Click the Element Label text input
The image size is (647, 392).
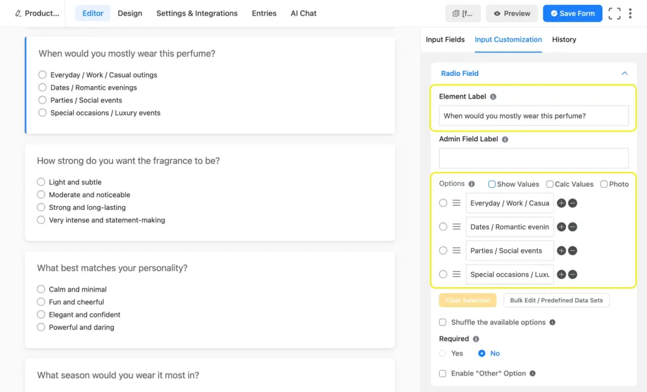click(x=533, y=116)
